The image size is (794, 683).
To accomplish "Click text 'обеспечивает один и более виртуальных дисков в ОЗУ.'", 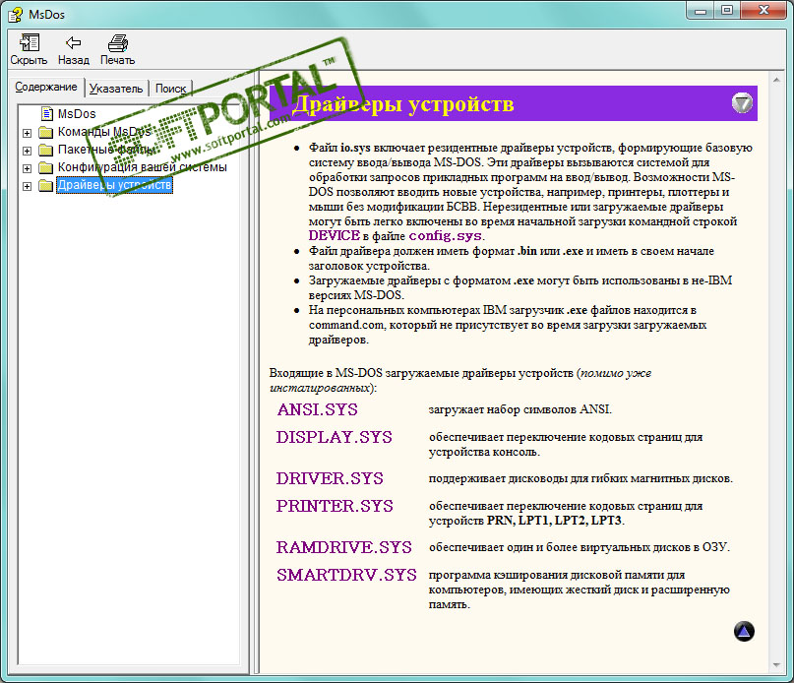I will click(580, 547).
